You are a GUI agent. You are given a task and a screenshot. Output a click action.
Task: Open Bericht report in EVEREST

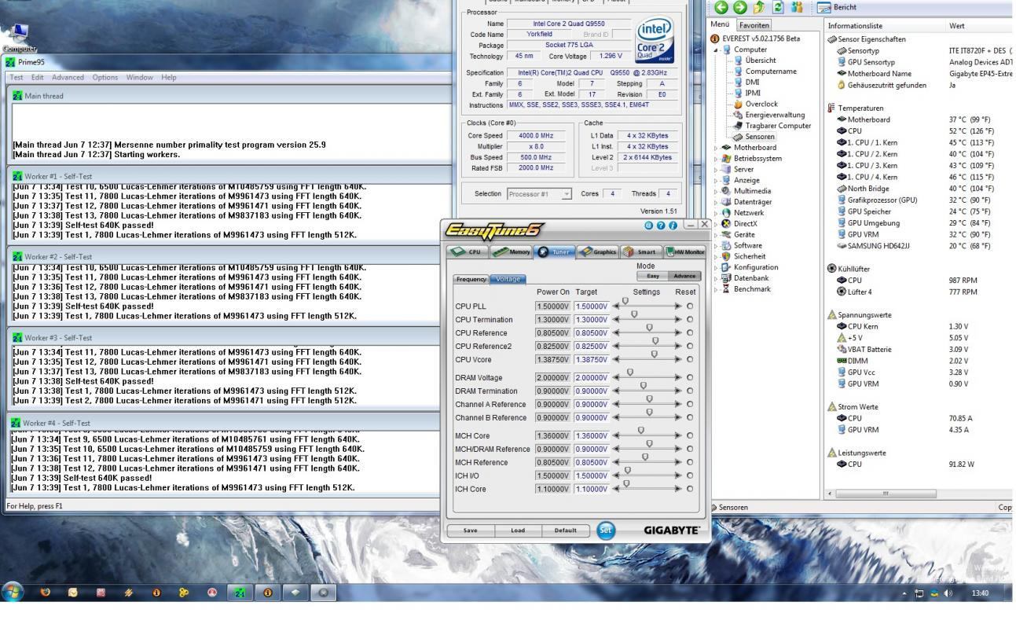[838, 7]
